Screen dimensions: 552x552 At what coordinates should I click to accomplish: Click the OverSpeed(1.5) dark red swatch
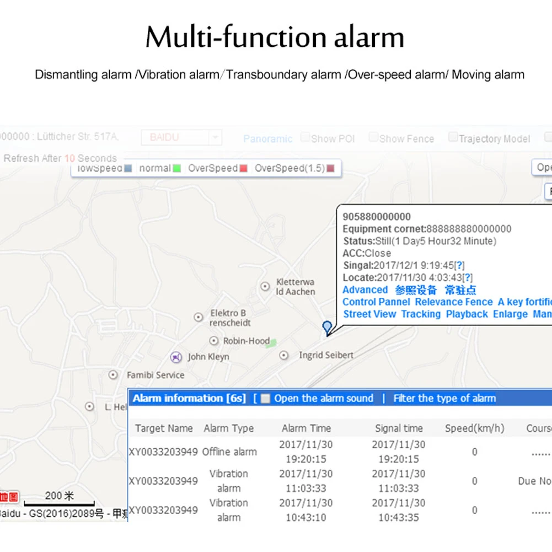click(330, 168)
